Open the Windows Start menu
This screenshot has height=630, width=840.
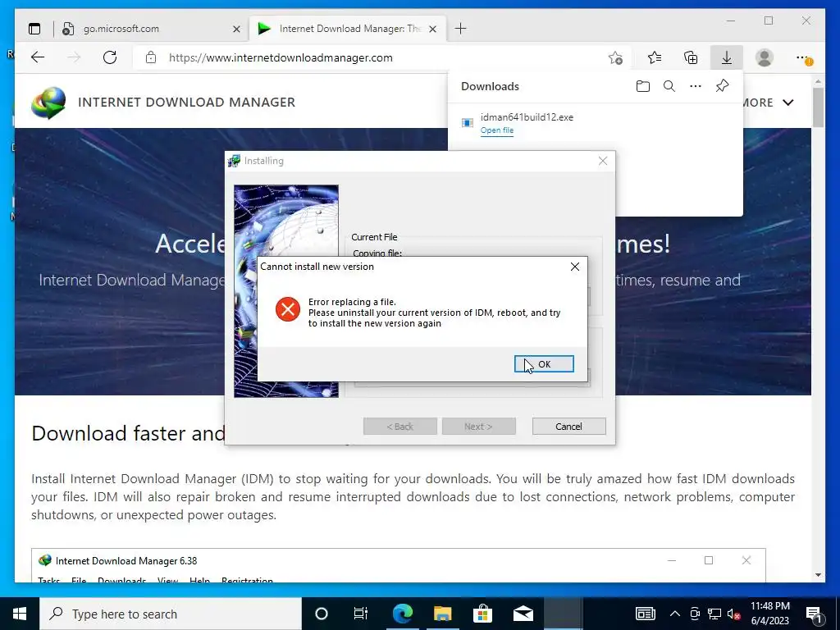20,614
